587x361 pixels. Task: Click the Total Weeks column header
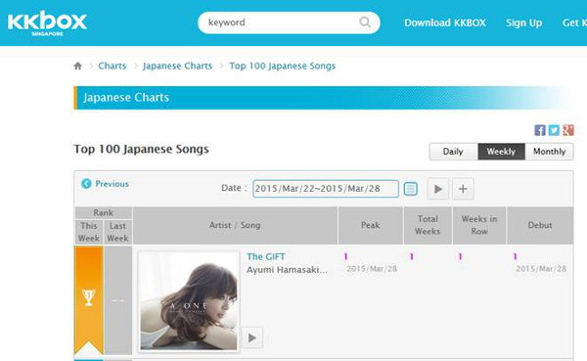click(428, 225)
